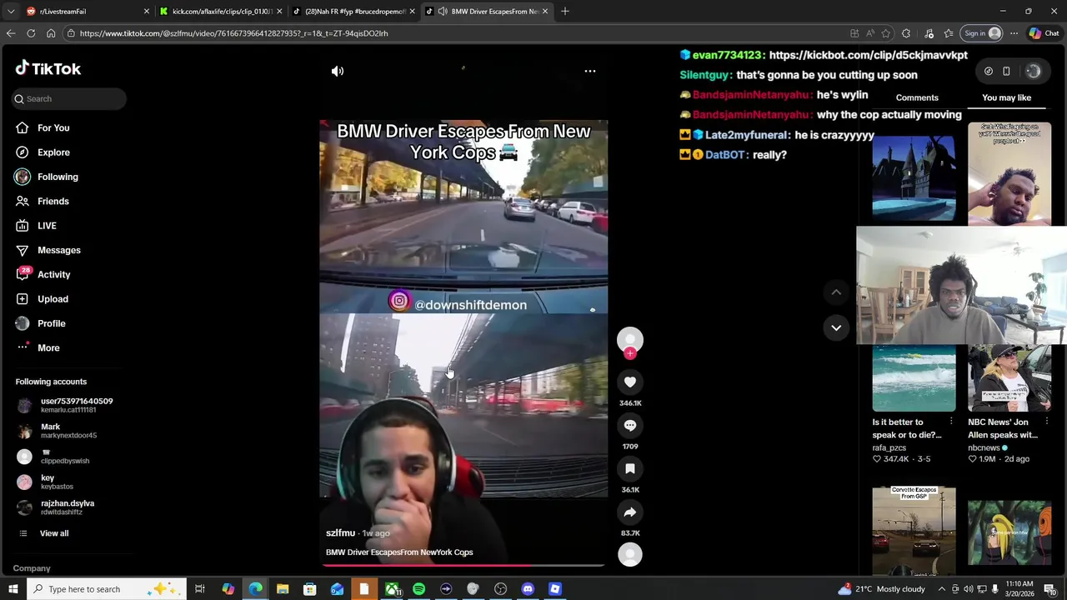Screen dimensions: 1067x600
Task: Click the address bar URL
Action: click(x=234, y=33)
